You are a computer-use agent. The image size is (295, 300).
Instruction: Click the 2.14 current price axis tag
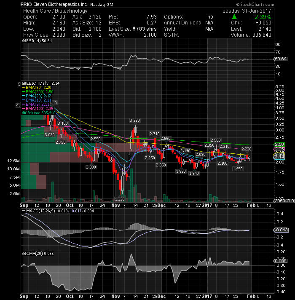[279, 157]
